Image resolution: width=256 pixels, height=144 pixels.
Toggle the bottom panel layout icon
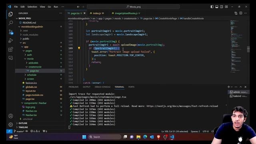[217, 7]
